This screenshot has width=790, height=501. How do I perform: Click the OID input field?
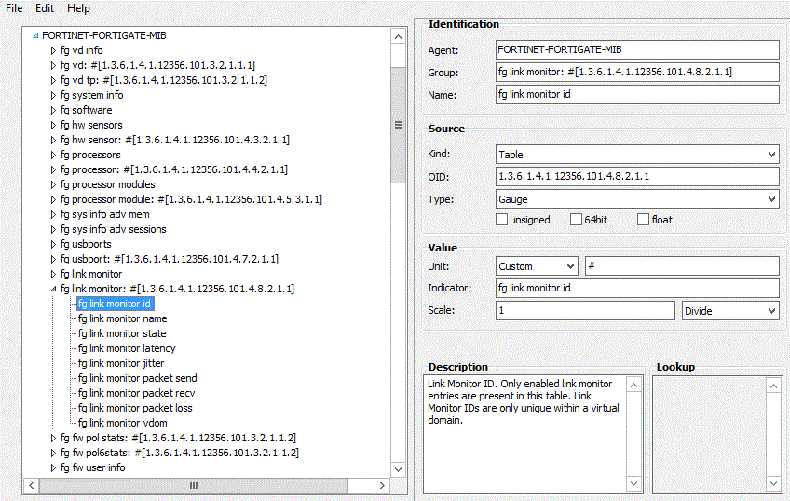click(637, 176)
